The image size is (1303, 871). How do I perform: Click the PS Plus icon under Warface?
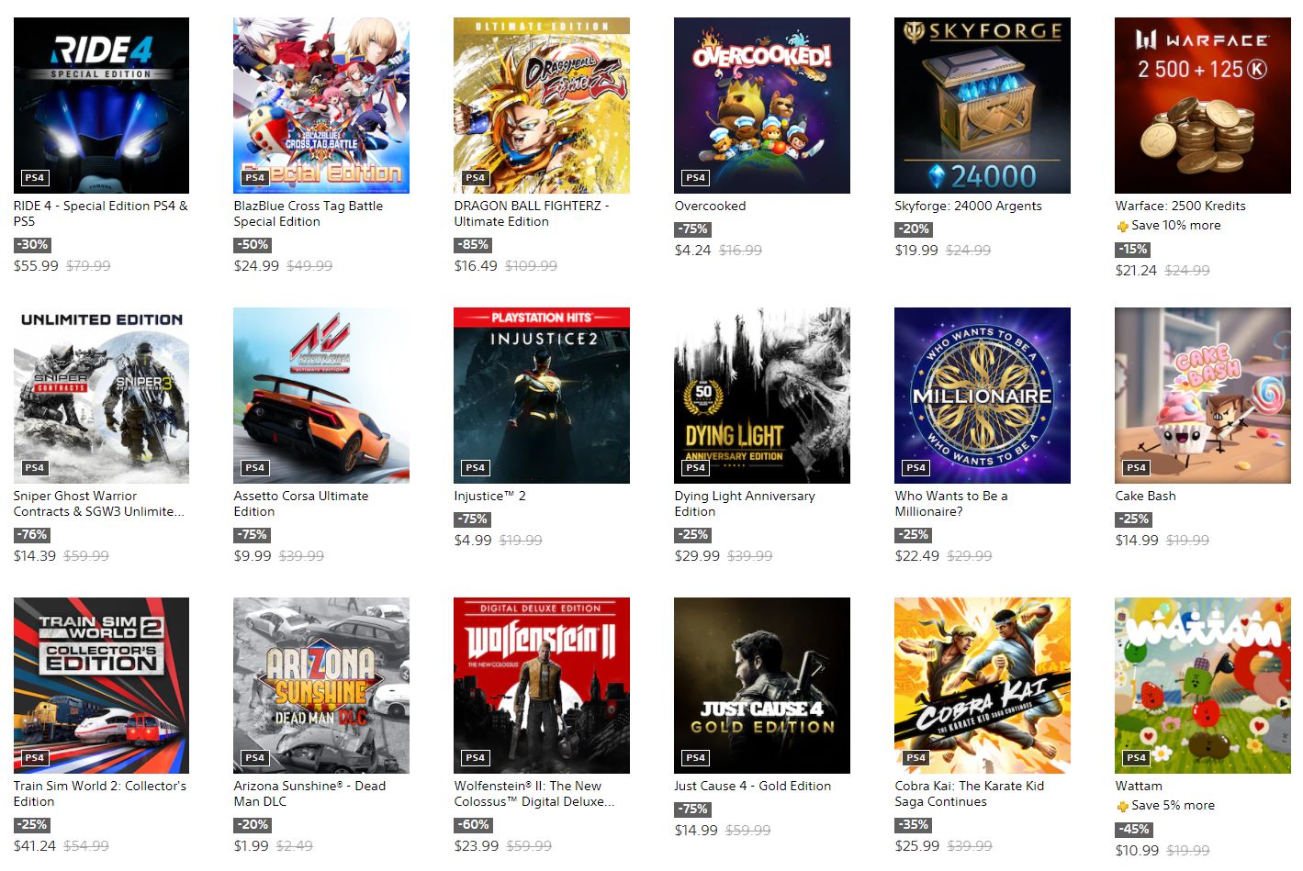click(1122, 226)
